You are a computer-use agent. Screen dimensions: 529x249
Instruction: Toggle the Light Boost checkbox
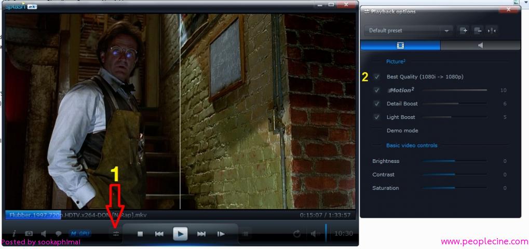(377, 117)
